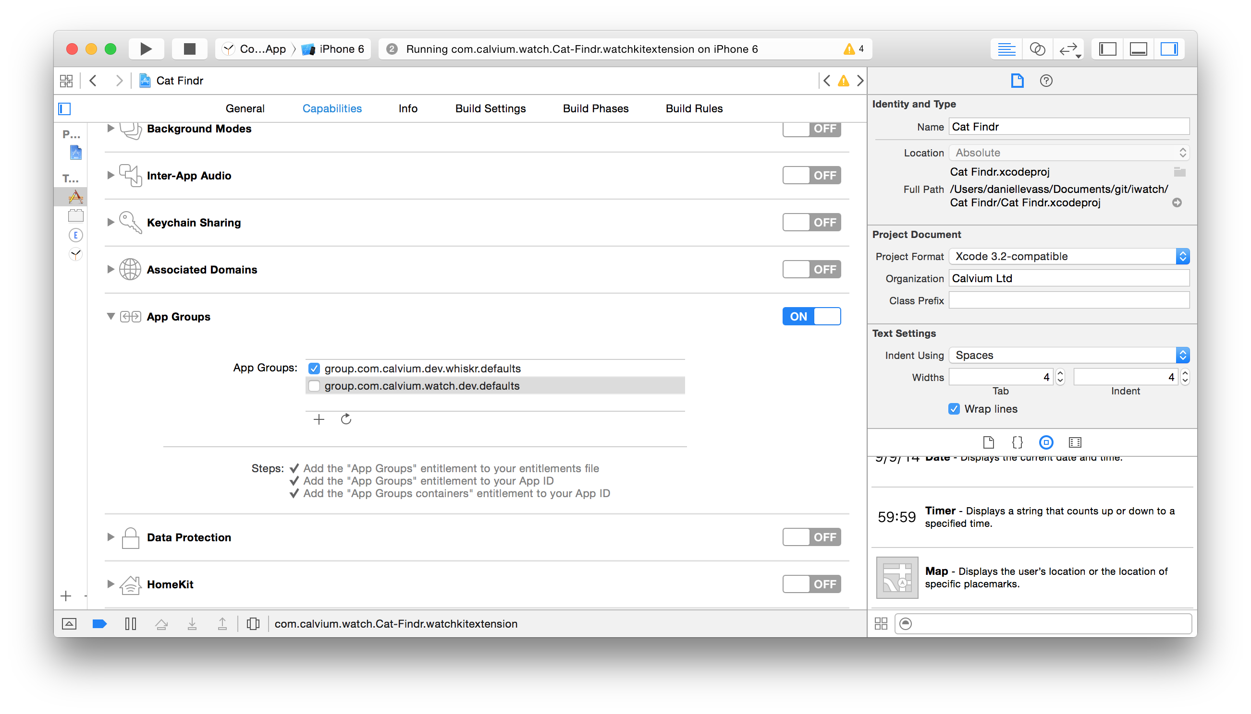Click the Organization text field

(1068, 278)
